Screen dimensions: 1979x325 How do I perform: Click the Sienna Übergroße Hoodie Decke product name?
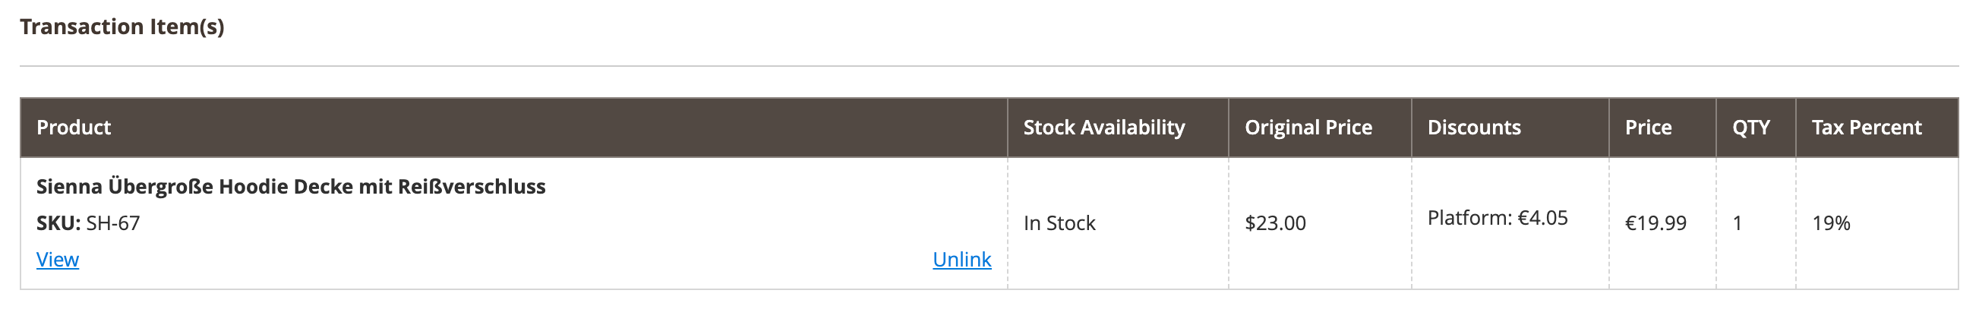pyautogui.click(x=290, y=187)
